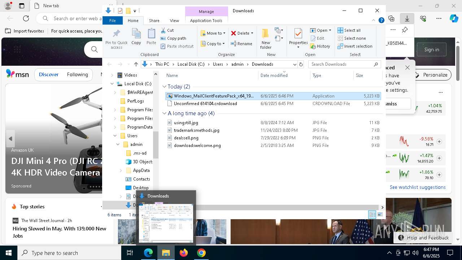Collapse the A long time ago group
This screenshot has width=462, height=260.
click(x=164, y=113)
